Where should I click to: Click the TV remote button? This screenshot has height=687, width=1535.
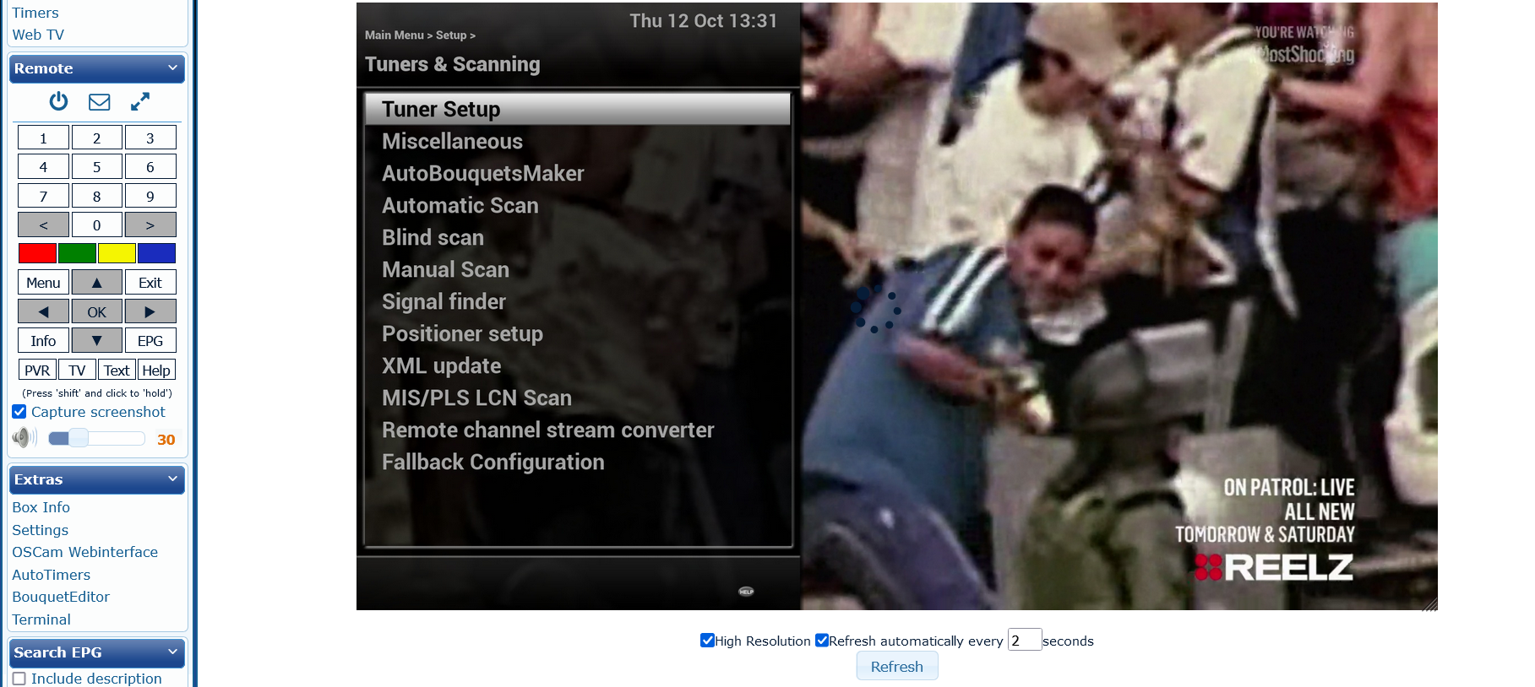pos(77,370)
